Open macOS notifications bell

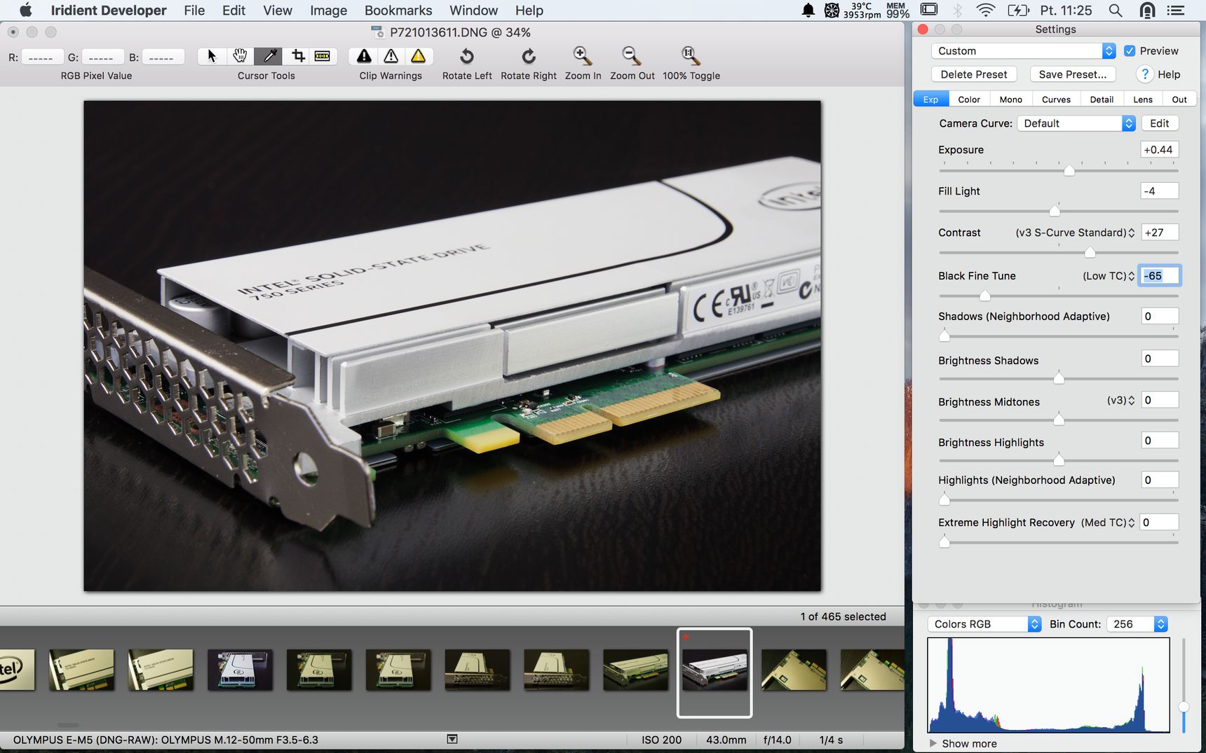pos(808,10)
